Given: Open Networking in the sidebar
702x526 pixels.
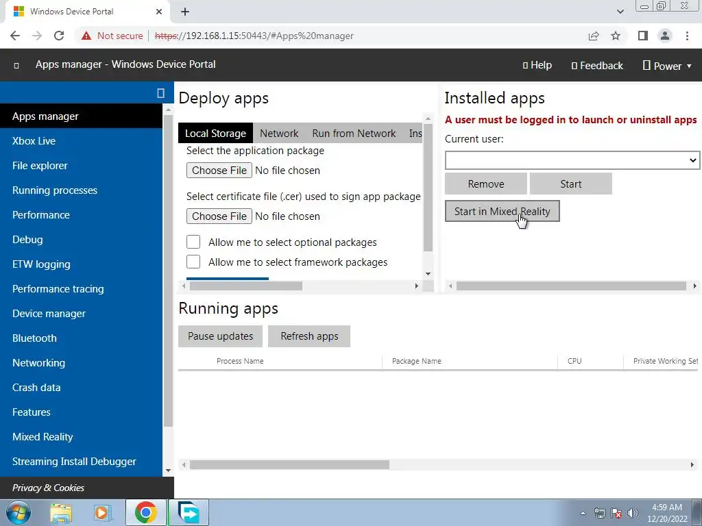Looking at the screenshot, I should [x=81, y=363].
